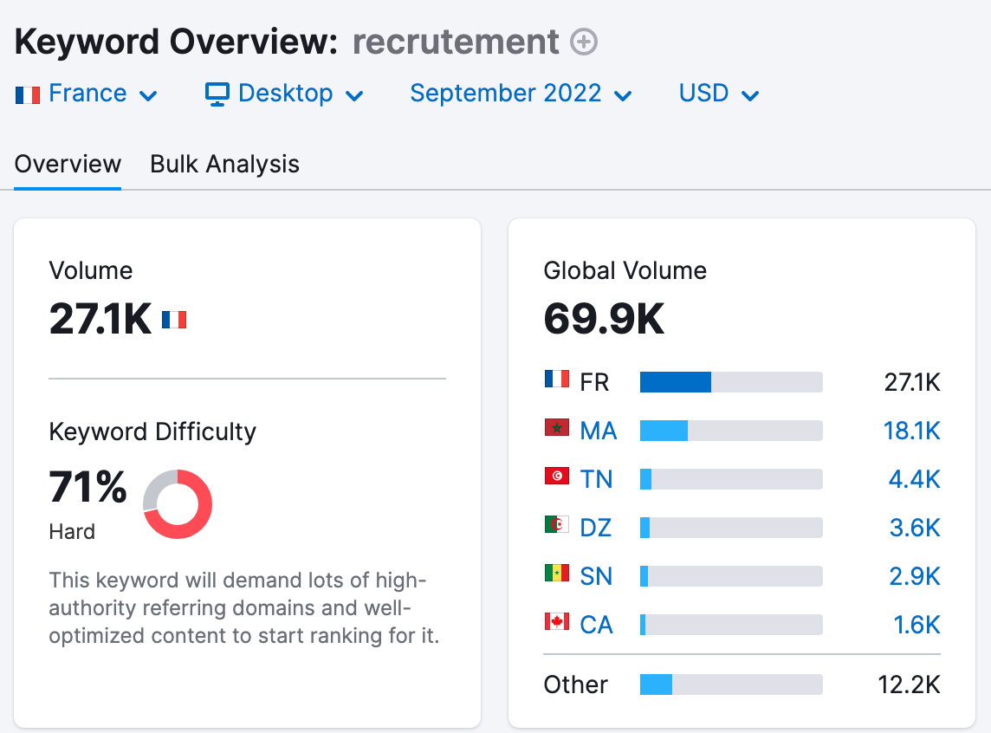Click the French flag beside the 27.1K volume

coord(172,319)
